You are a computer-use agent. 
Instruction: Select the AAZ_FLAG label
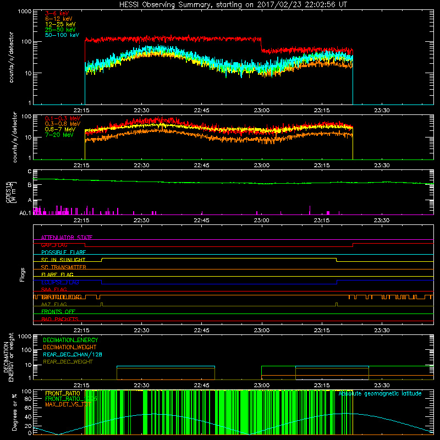pos(54,304)
